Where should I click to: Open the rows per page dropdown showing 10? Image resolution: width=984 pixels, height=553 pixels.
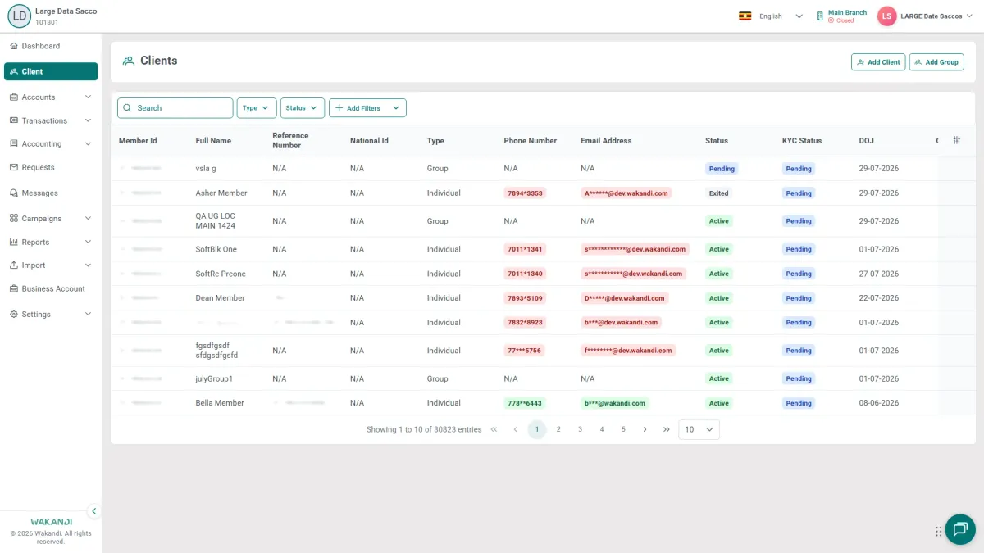click(x=699, y=429)
